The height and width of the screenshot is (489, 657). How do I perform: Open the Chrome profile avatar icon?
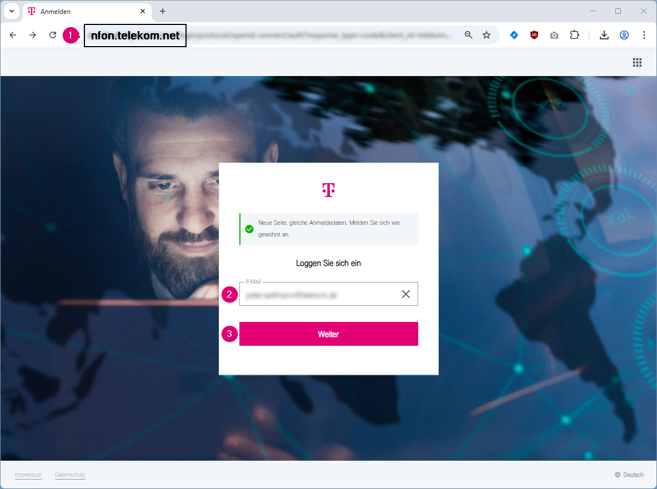pyautogui.click(x=624, y=35)
